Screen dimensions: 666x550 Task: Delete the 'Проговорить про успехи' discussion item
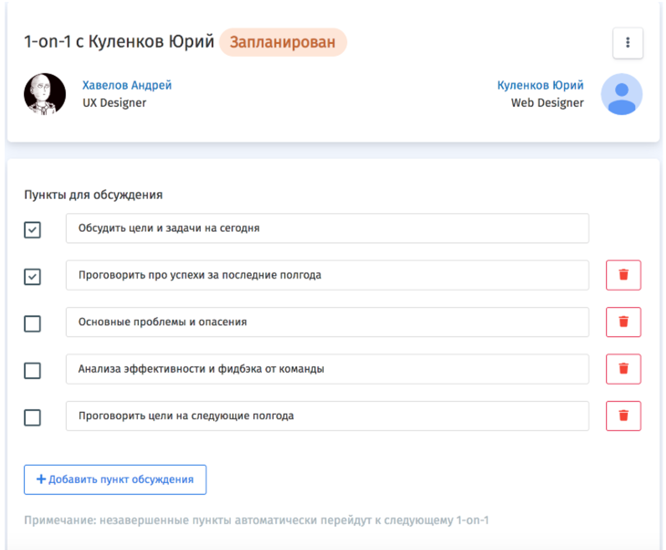[623, 275]
